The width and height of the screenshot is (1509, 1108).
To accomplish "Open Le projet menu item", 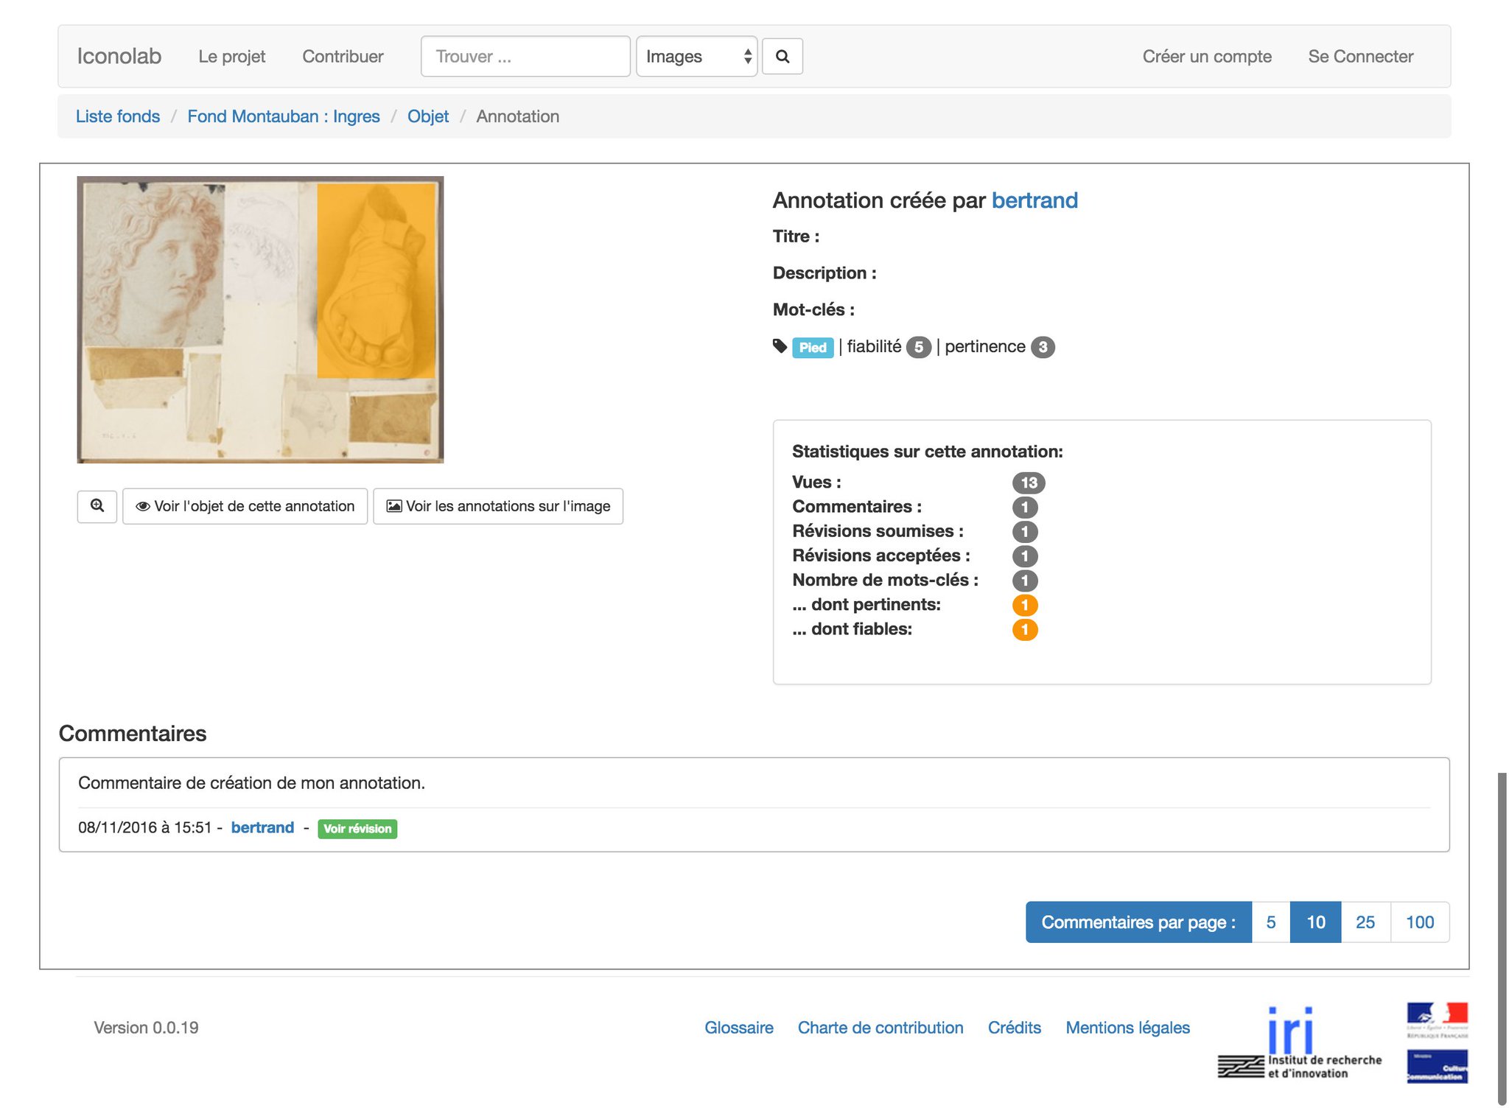I will [x=231, y=56].
